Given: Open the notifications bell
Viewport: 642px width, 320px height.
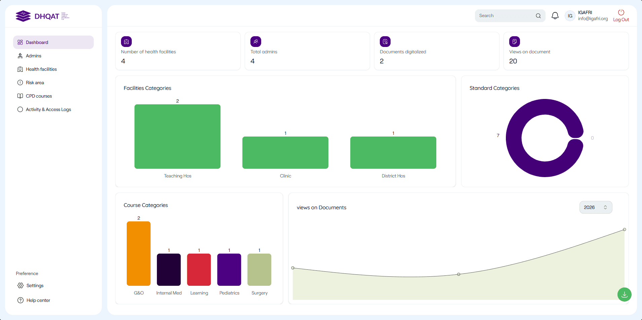Looking at the screenshot, I should pyautogui.click(x=555, y=16).
